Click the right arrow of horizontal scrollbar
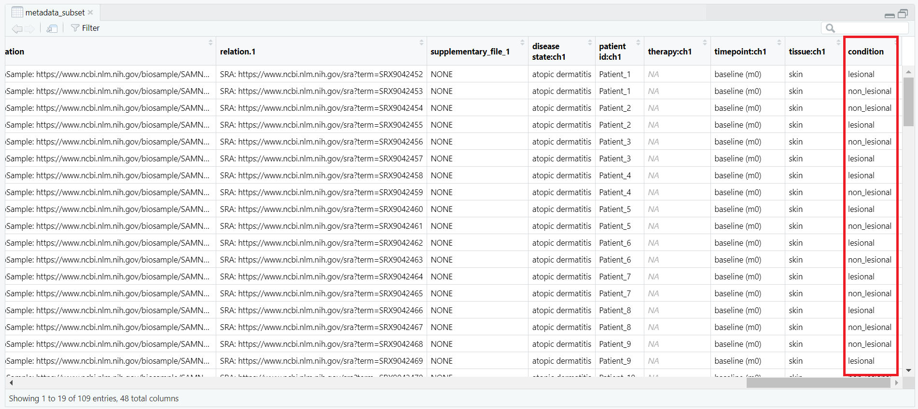Viewport: 918px width, 409px height. (x=896, y=383)
